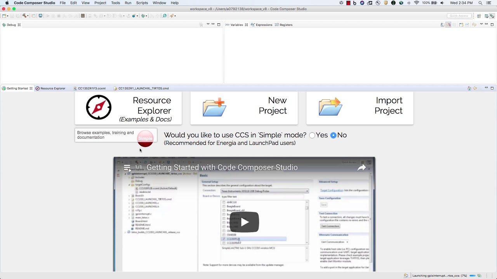
Task: Open the Code Composer Studio app menu
Action: (x=35, y=3)
